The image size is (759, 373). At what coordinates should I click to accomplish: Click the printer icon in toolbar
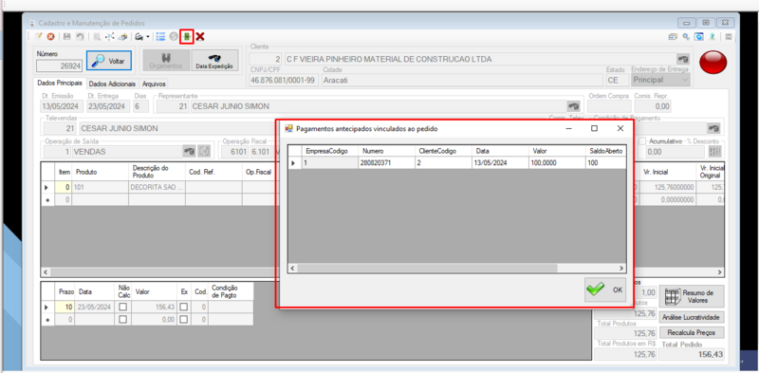[x=139, y=36]
